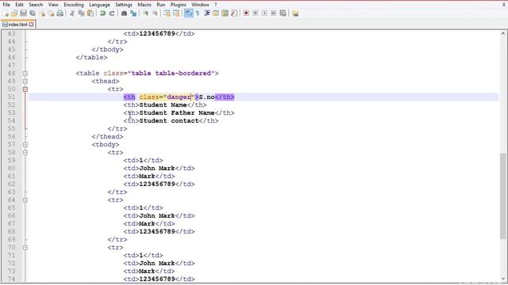
Task: Start macro recording with red Record icon
Action: tap(246, 13)
